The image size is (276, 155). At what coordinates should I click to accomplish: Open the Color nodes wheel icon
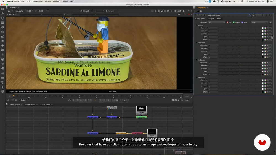tap(2, 27)
